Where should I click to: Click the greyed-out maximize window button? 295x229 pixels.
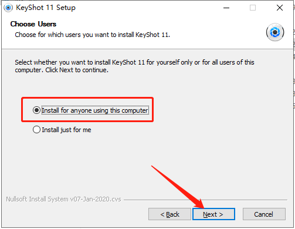pos(253,8)
